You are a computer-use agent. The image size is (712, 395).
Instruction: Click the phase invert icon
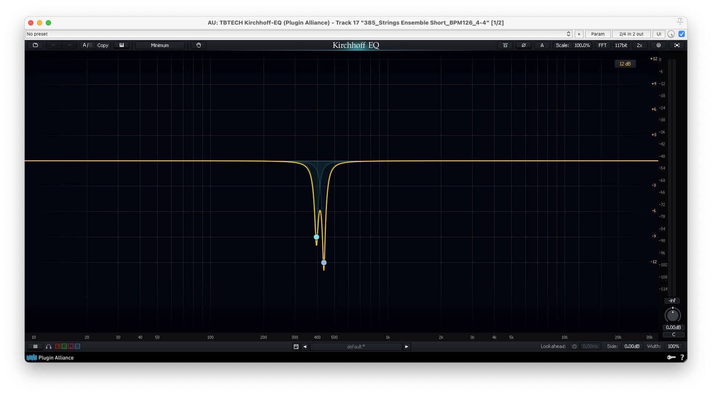(523, 45)
